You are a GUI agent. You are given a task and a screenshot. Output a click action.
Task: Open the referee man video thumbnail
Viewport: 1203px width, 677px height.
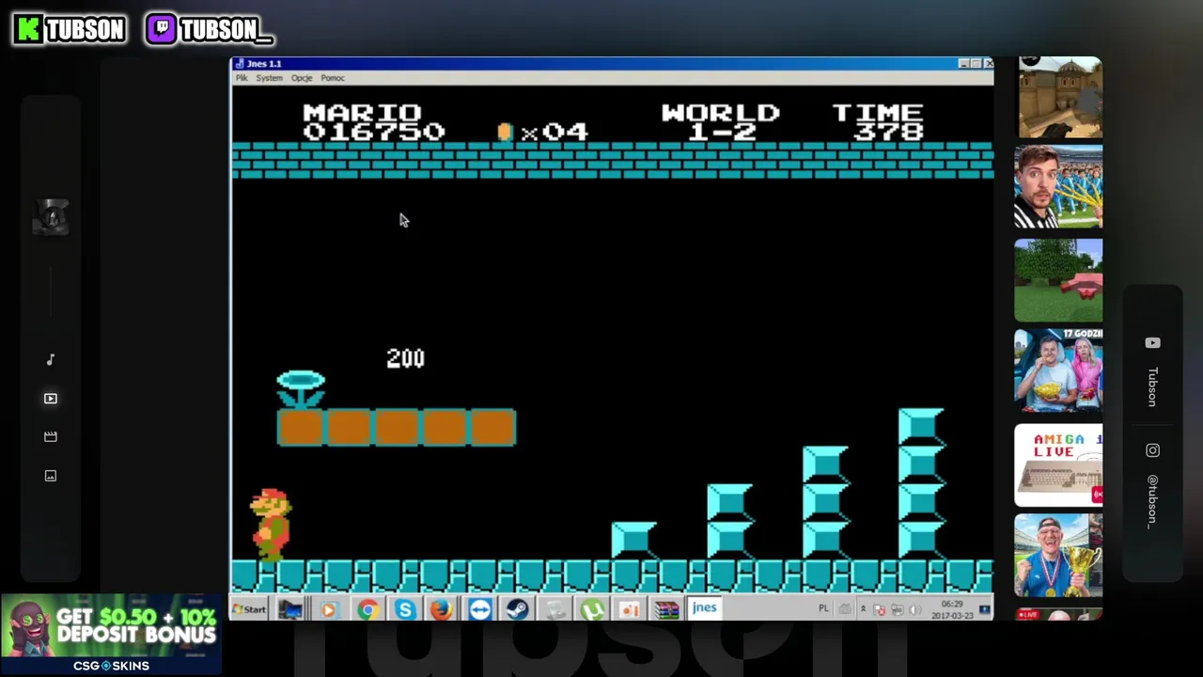(x=1058, y=186)
